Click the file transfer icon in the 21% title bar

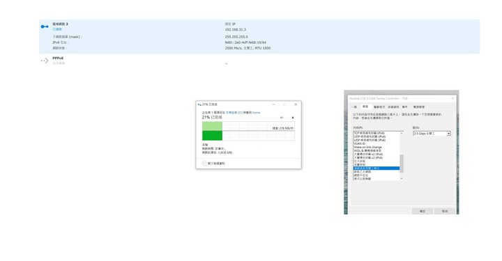(x=199, y=105)
